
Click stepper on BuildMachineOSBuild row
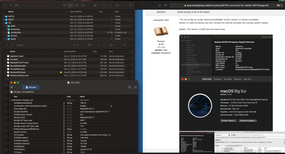coord(64,103)
